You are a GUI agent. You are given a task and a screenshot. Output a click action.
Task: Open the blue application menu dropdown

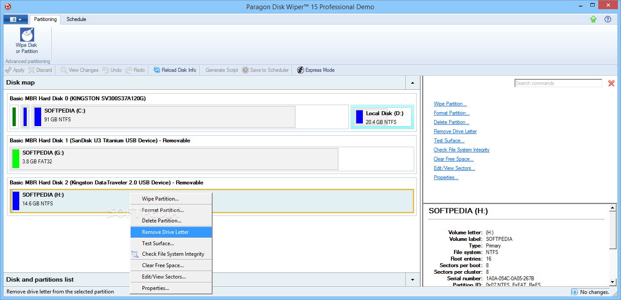pyautogui.click(x=15, y=19)
